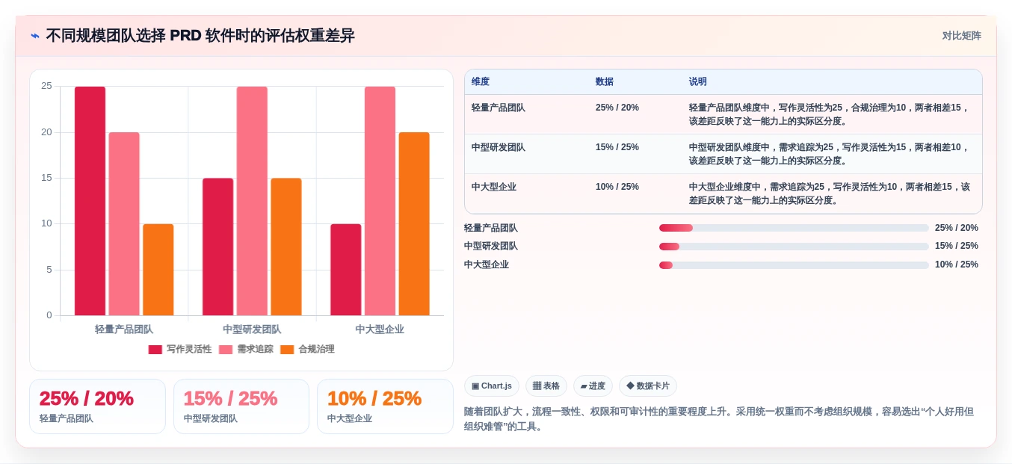The height and width of the screenshot is (464, 1012).
Task: Click the 表格 tag chip
Action: tap(546, 386)
